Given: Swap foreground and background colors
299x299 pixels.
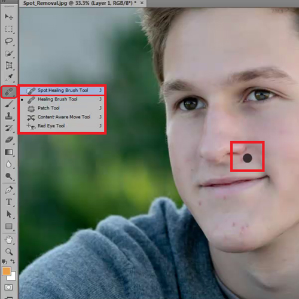Looking at the screenshot, I should pyautogui.click(x=13, y=261).
